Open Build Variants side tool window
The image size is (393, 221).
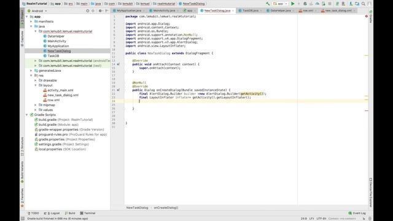[22, 172]
